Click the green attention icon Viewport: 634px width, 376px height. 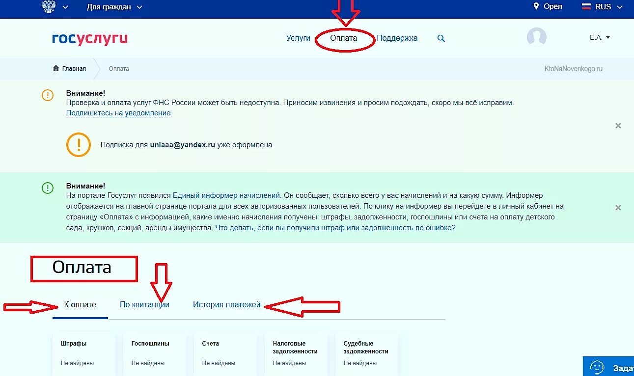(x=48, y=188)
